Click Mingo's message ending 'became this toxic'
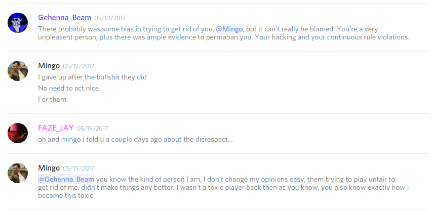Screen dimensions: 432x211 tap(223, 188)
